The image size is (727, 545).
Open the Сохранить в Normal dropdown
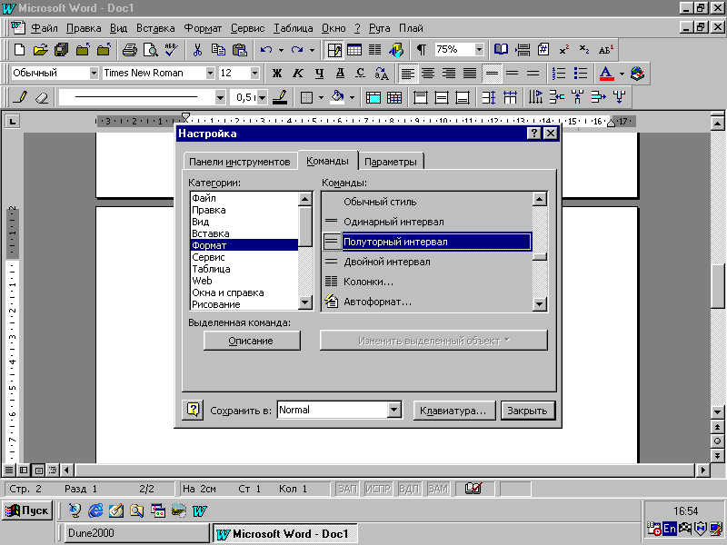click(393, 411)
